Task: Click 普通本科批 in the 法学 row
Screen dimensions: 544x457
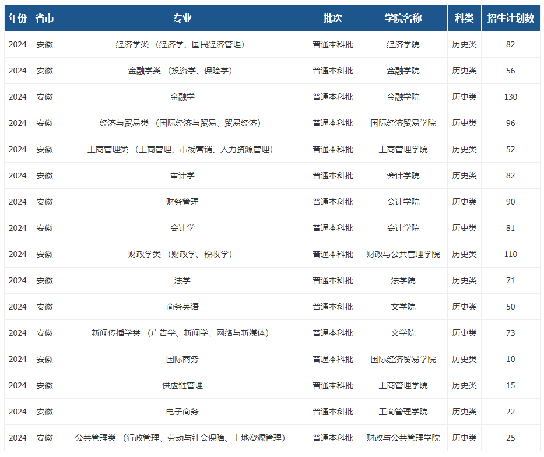Action: coord(333,280)
